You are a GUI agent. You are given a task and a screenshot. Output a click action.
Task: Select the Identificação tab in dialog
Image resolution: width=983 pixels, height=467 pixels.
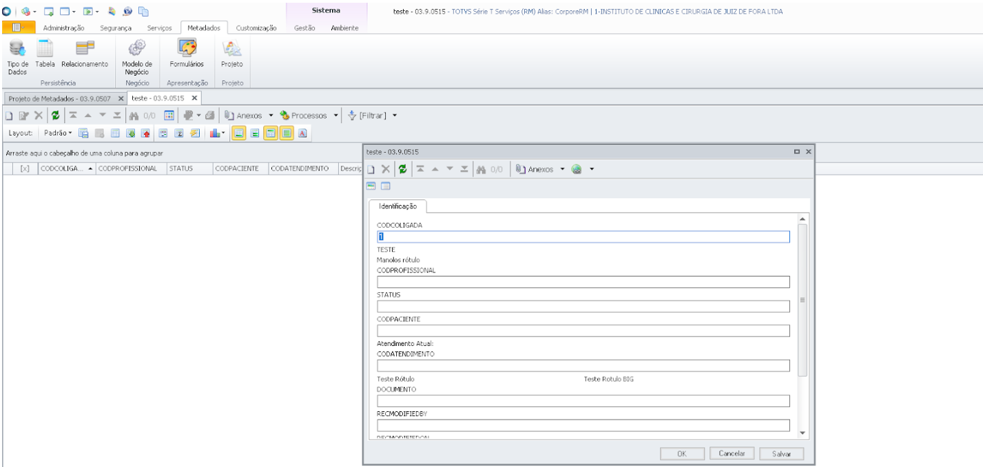pyautogui.click(x=399, y=206)
